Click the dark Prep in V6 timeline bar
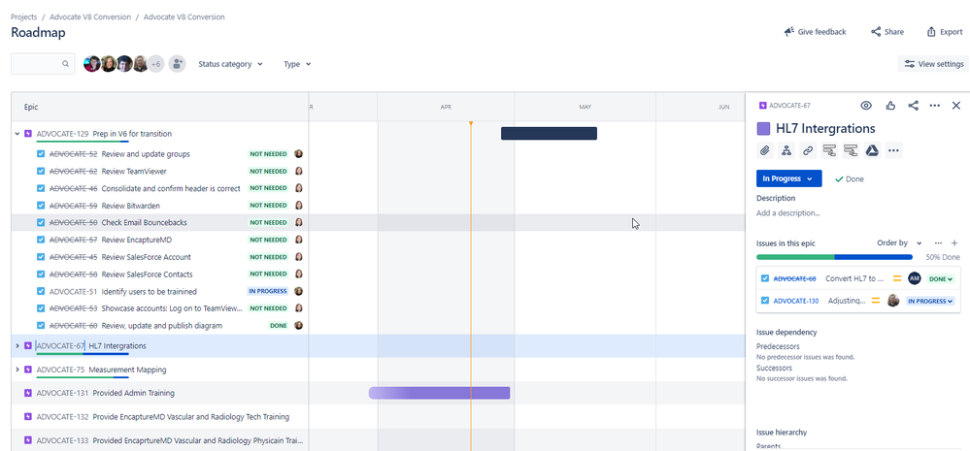 point(549,134)
